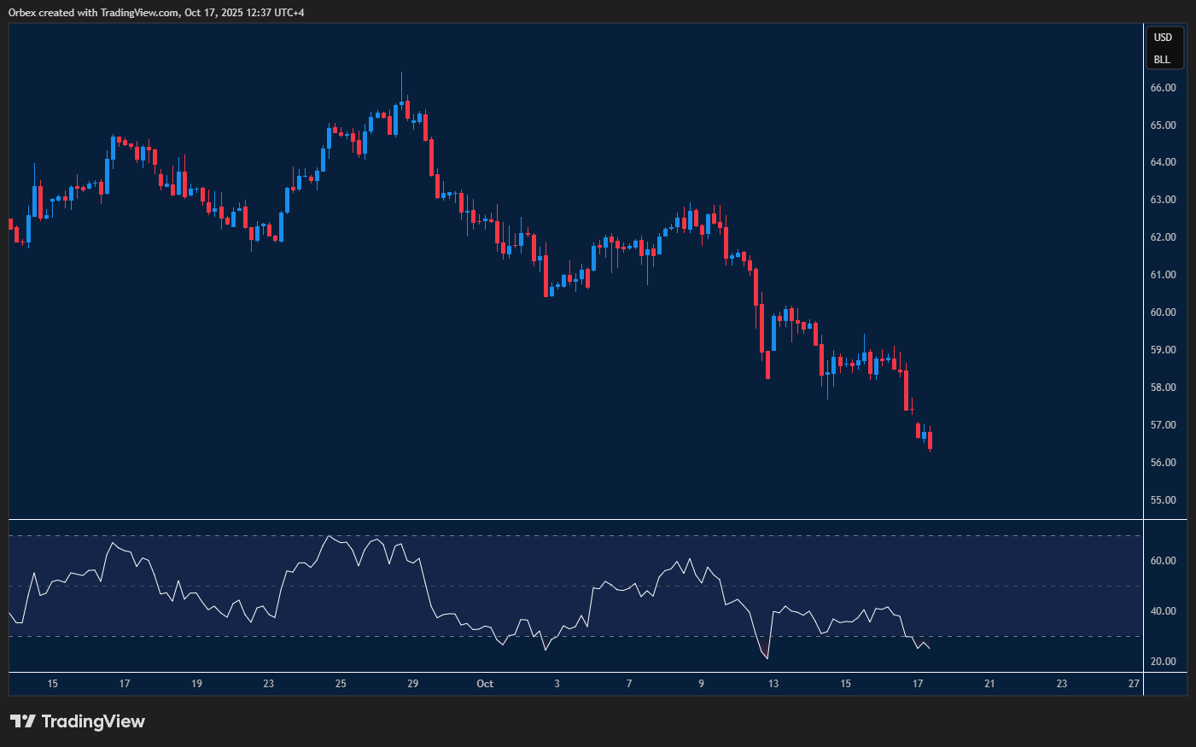Click the highest candle wick above 66.00
Screen dimensions: 1196x747
(401, 81)
